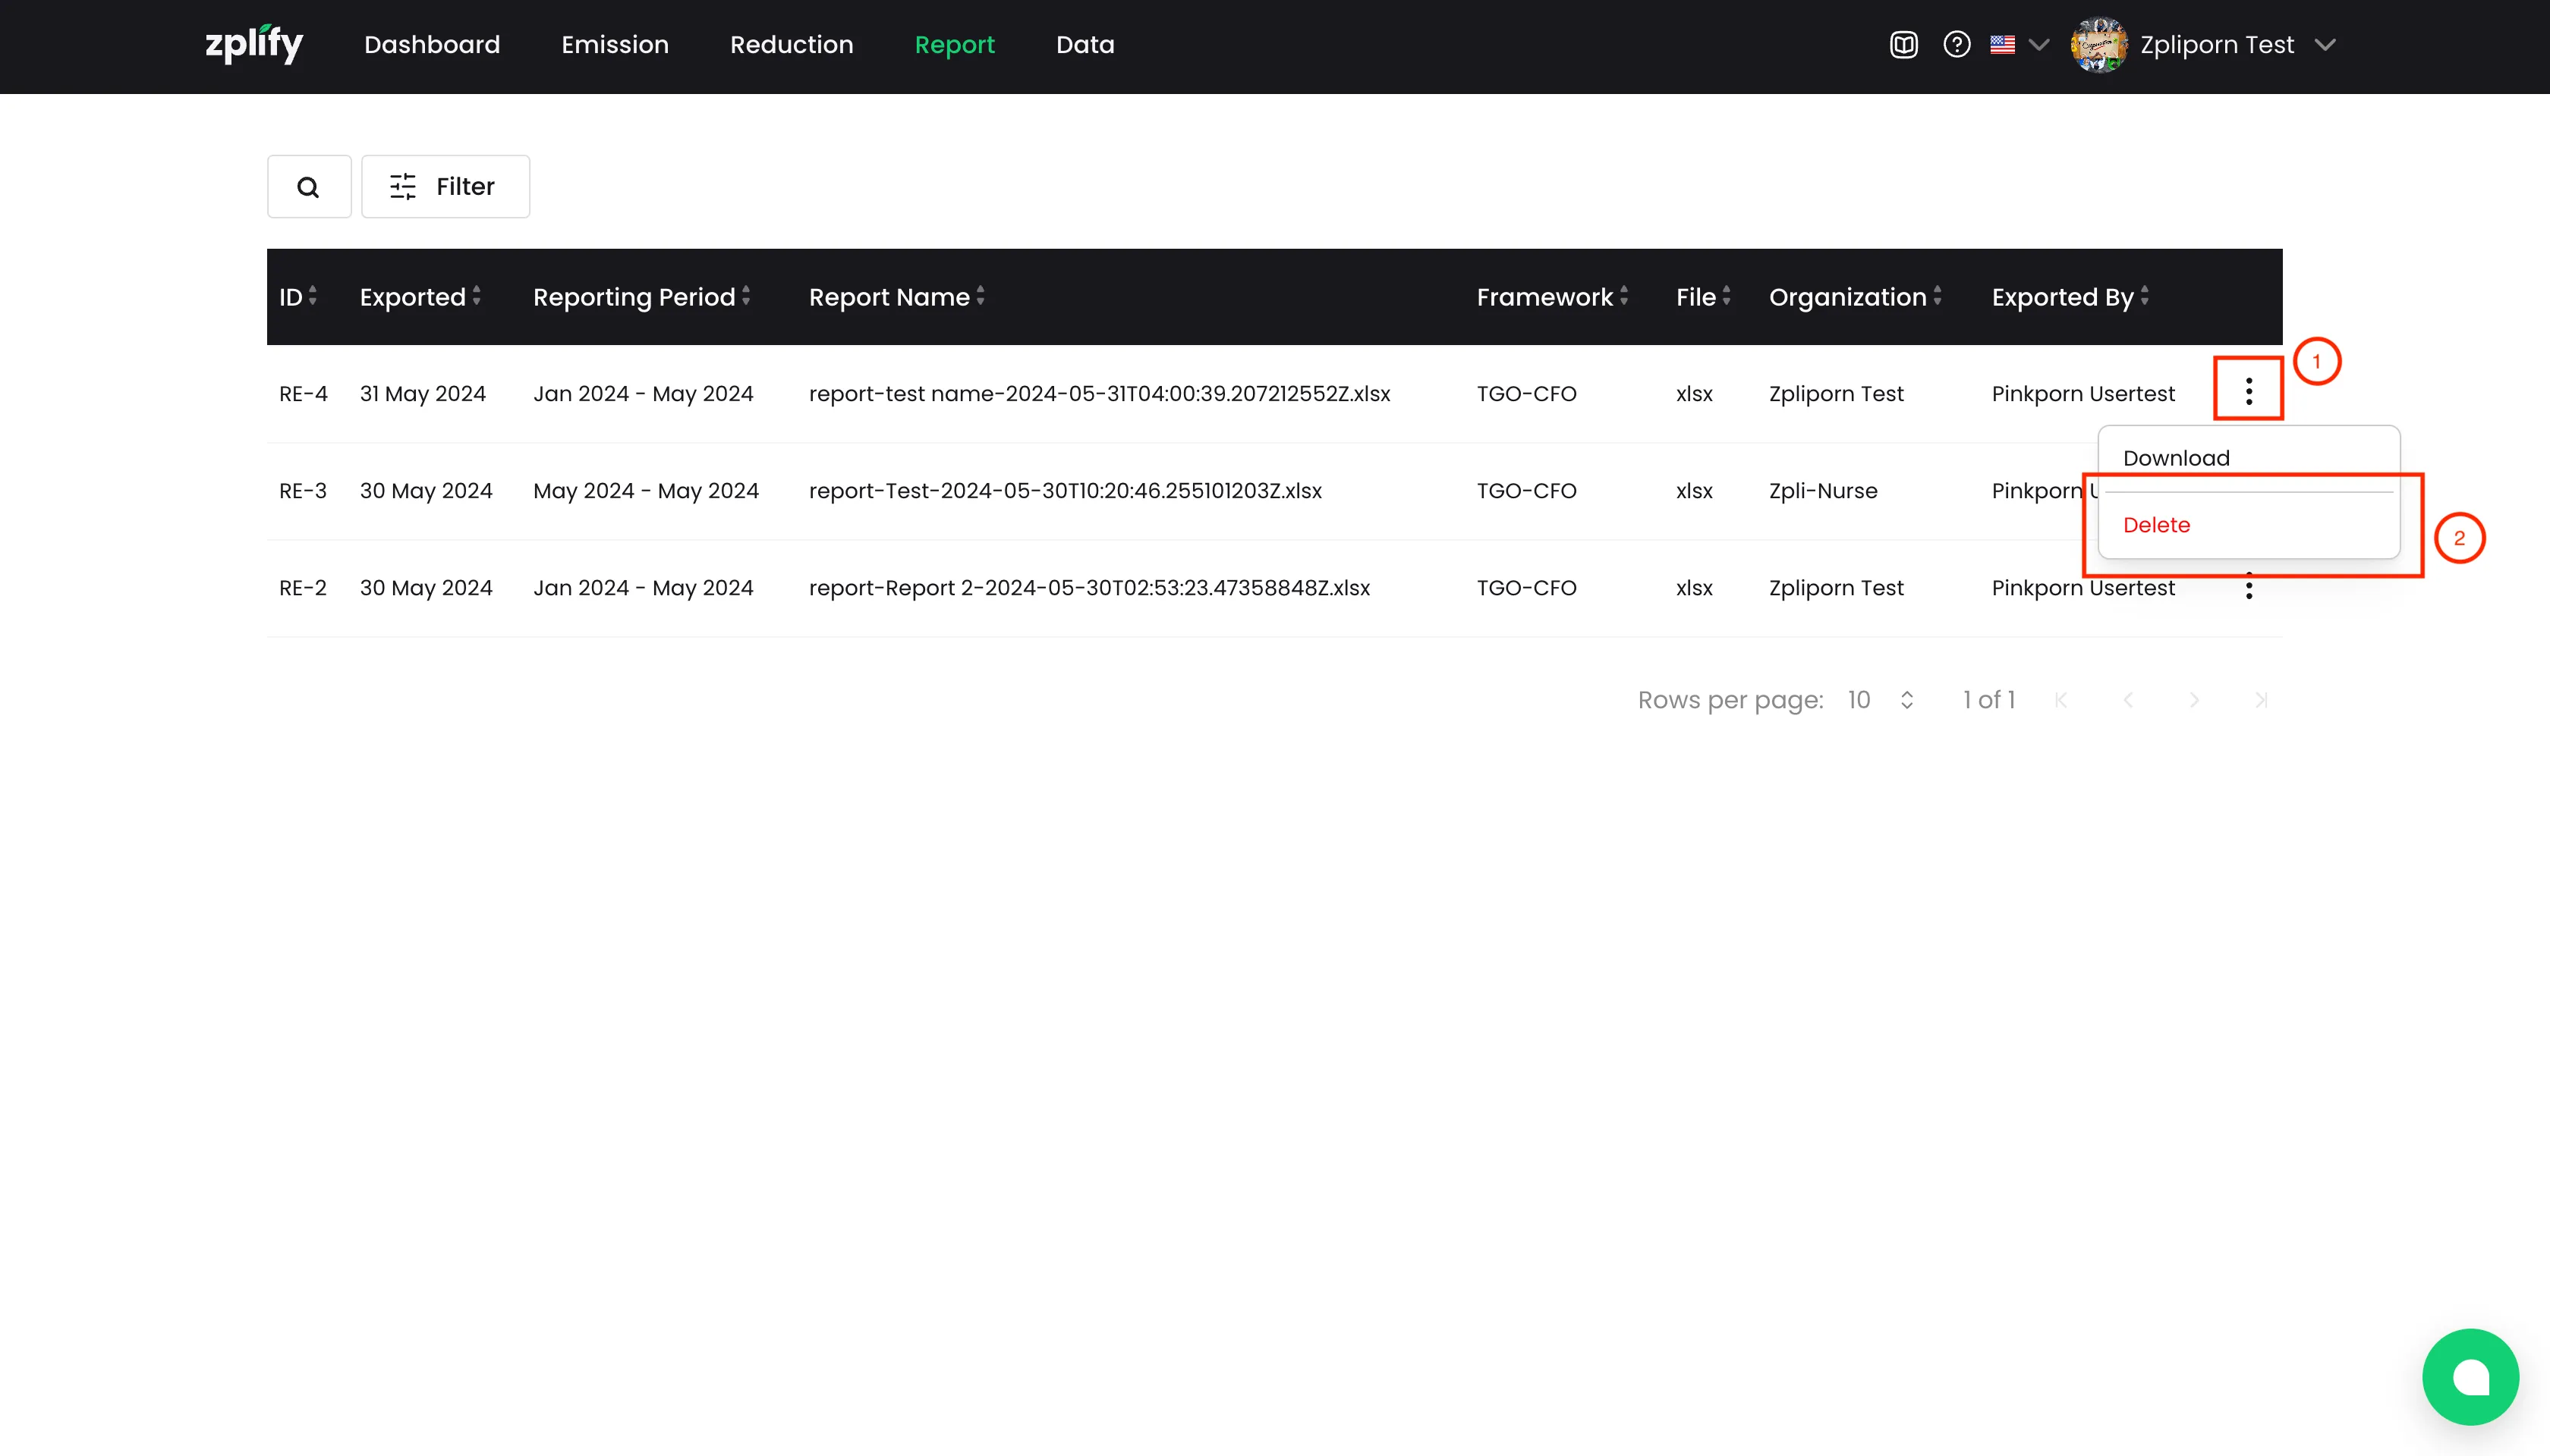Click the search magnifier icon button
The height and width of the screenshot is (1456, 2550).
[x=308, y=187]
